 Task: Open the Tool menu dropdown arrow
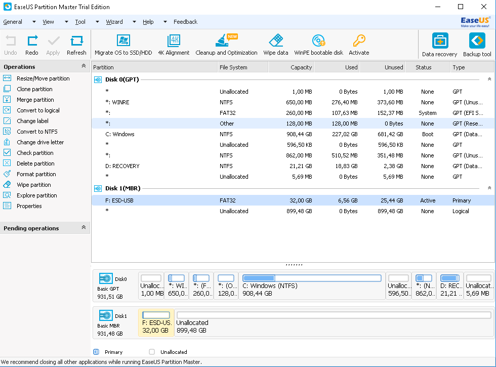tap(97, 22)
